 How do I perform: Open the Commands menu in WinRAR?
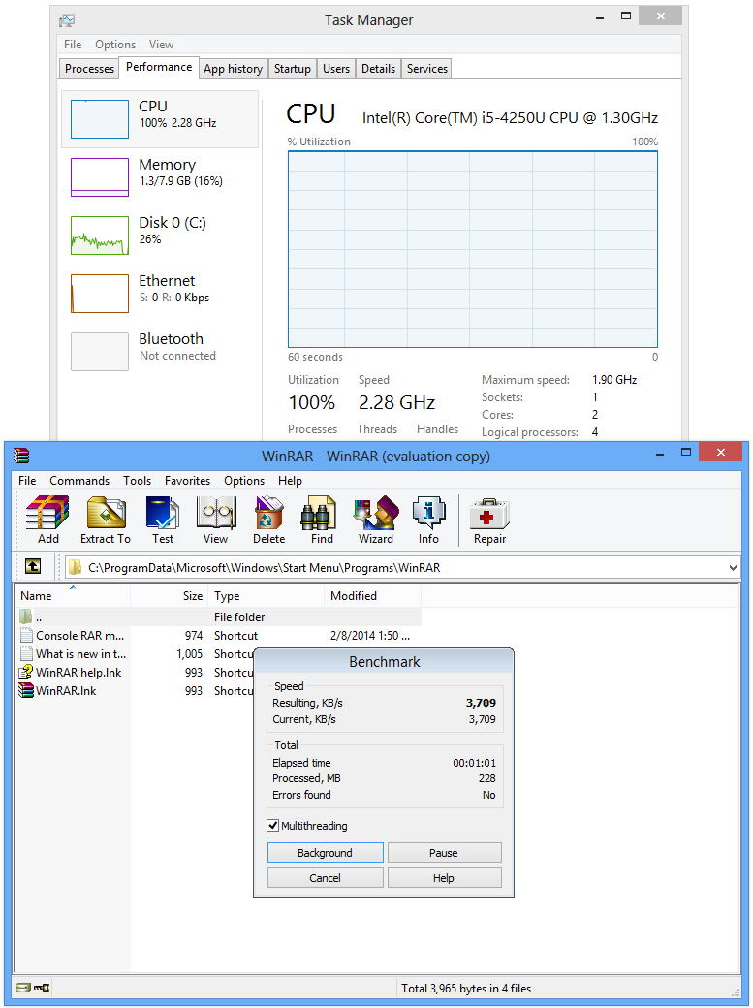click(x=79, y=481)
